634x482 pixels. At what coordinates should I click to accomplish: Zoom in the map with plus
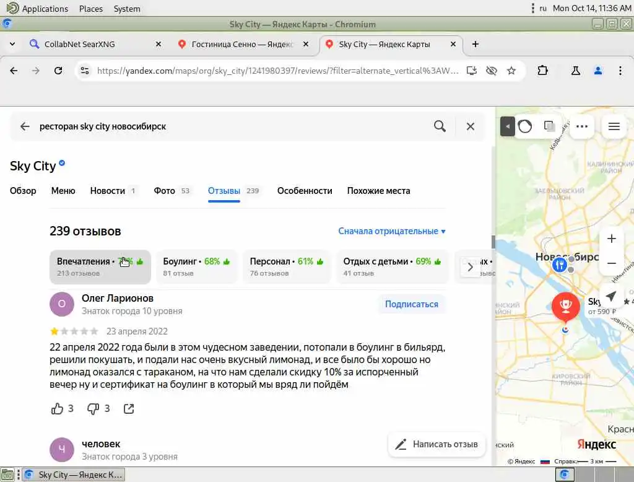click(x=611, y=239)
